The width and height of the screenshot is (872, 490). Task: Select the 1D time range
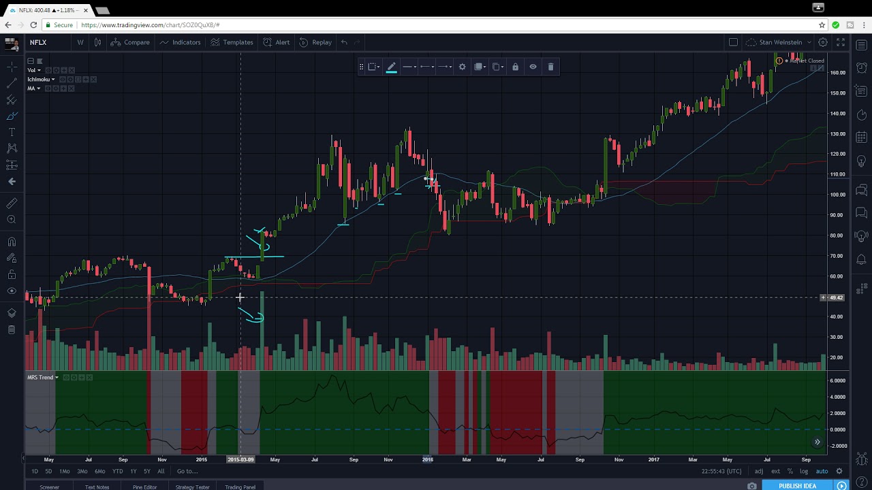[35, 471]
